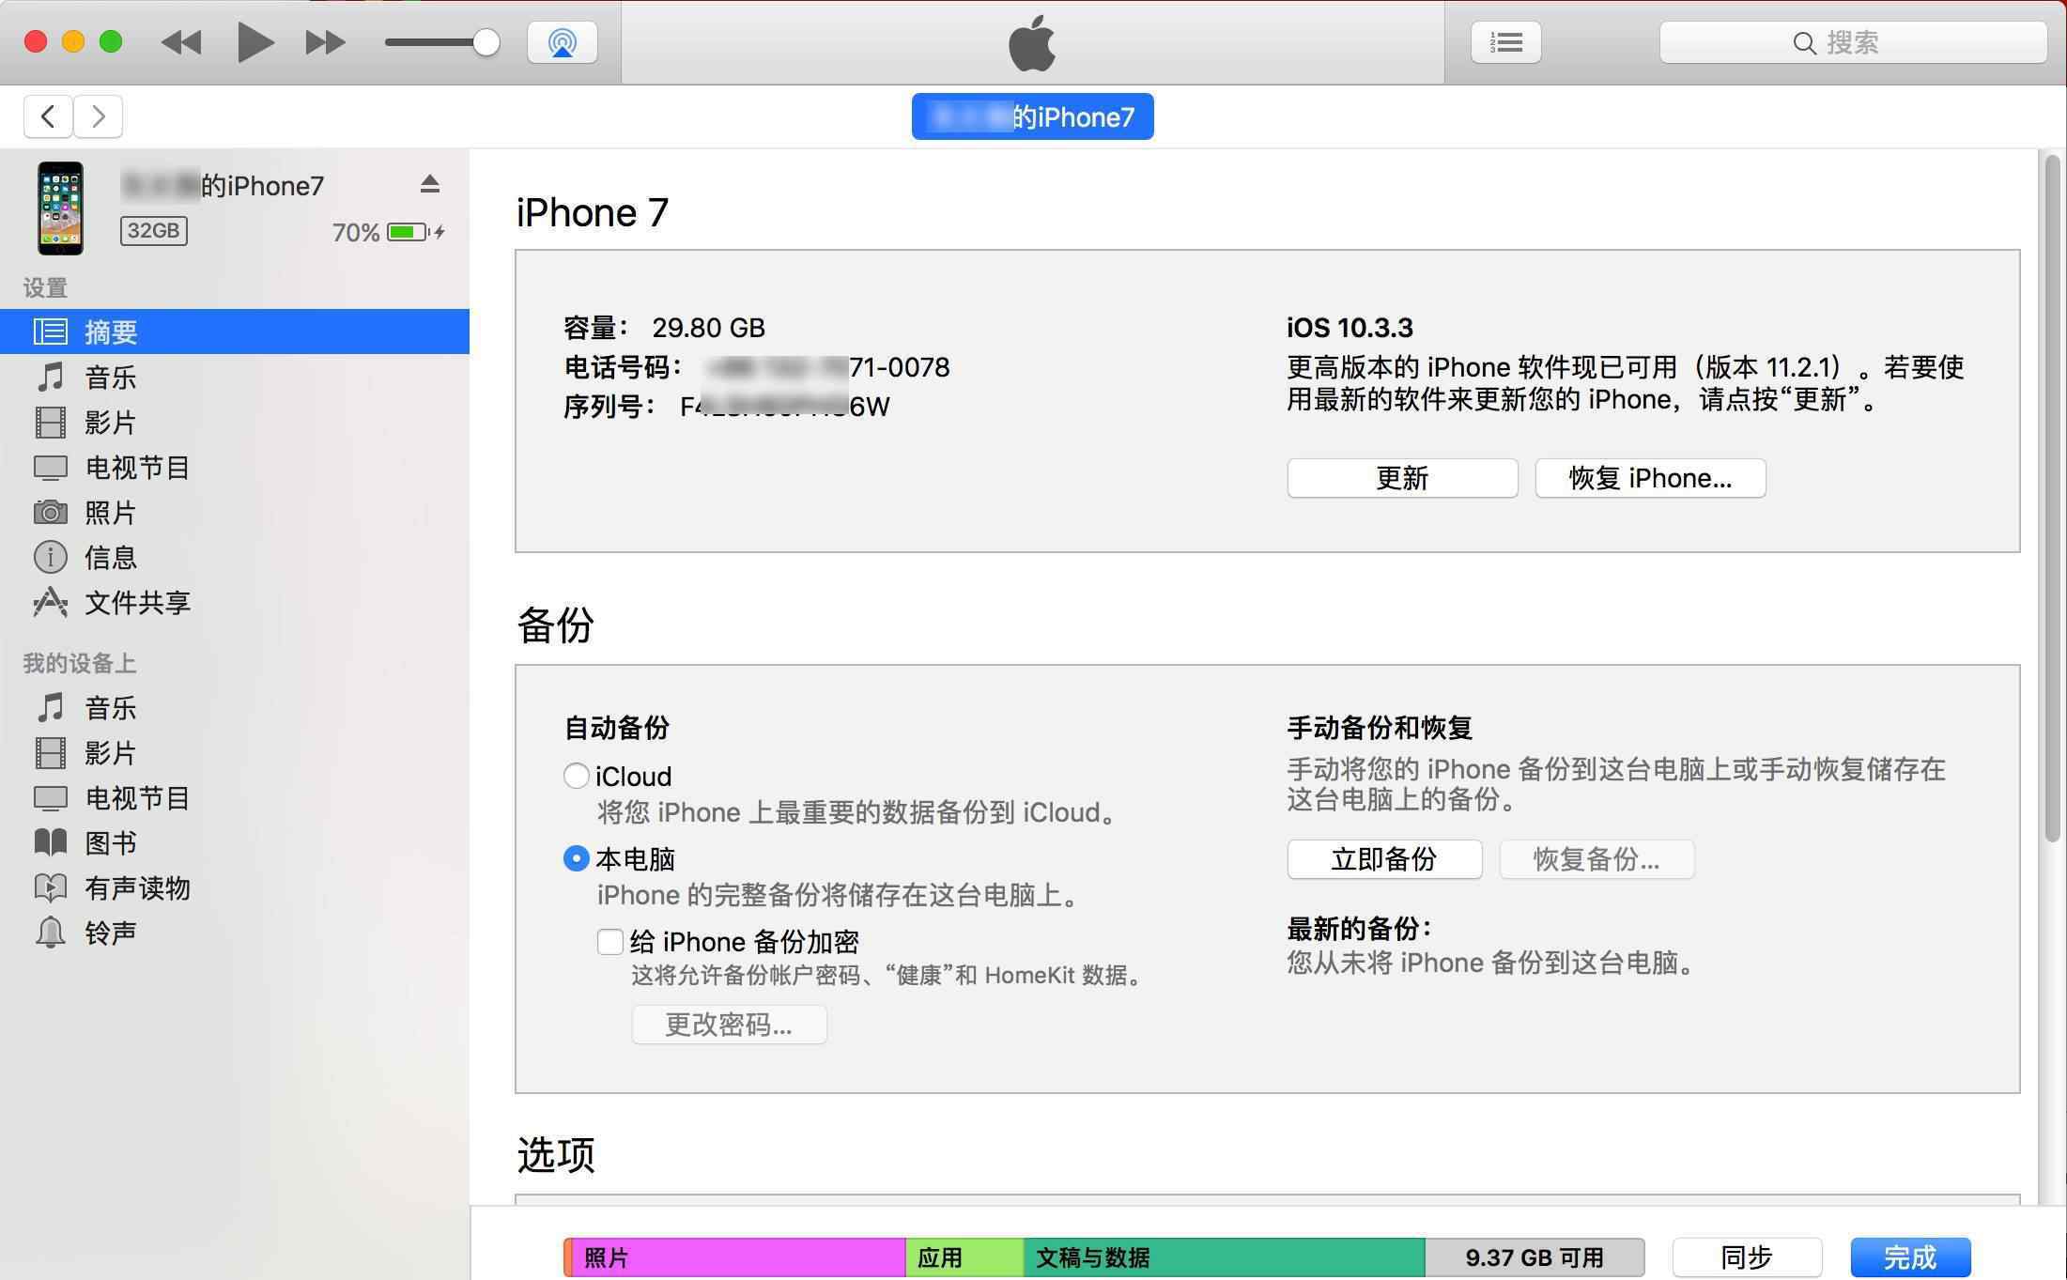Click the 有声读物 audiobook icon
This screenshot has height=1280, width=2067.
(51, 887)
